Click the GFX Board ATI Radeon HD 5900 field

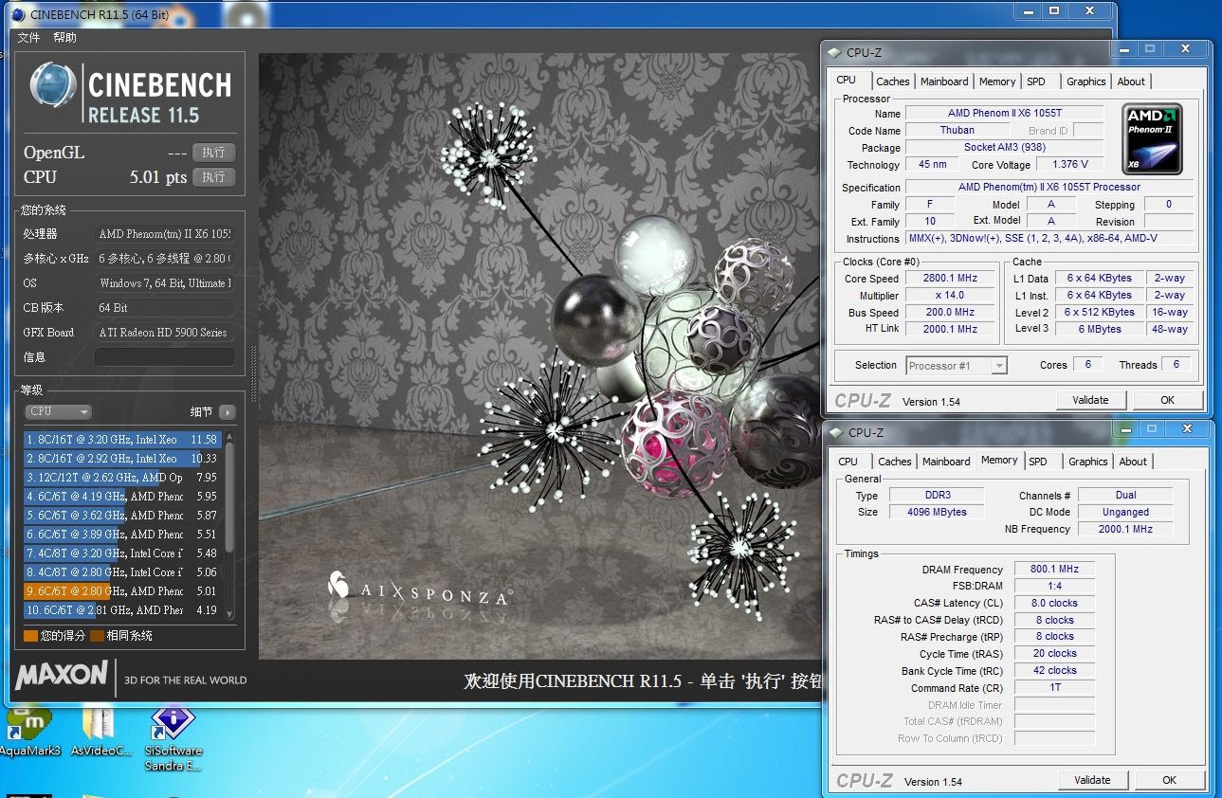pos(164,333)
